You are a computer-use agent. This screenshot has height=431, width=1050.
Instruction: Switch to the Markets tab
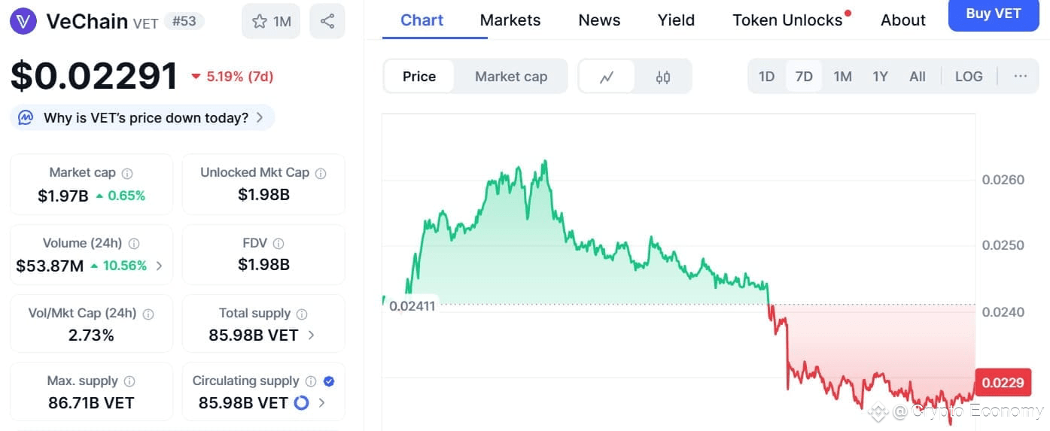510,20
